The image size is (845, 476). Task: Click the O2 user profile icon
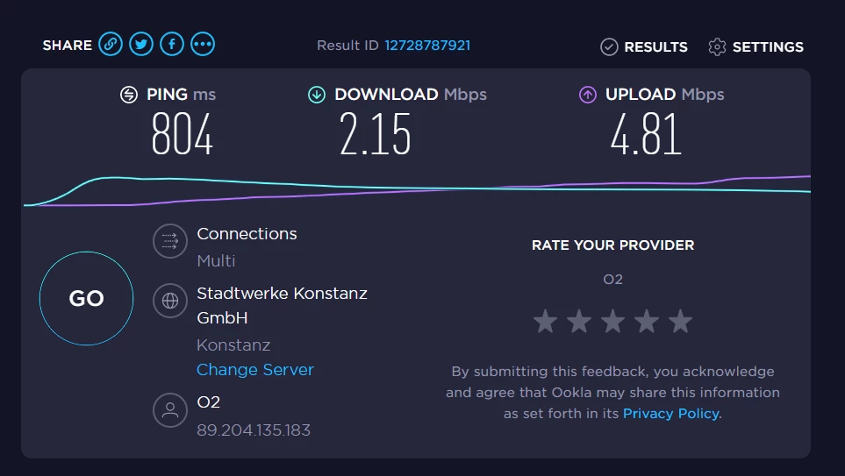[x=170, y=409]
